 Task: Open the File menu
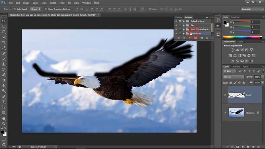11,3
